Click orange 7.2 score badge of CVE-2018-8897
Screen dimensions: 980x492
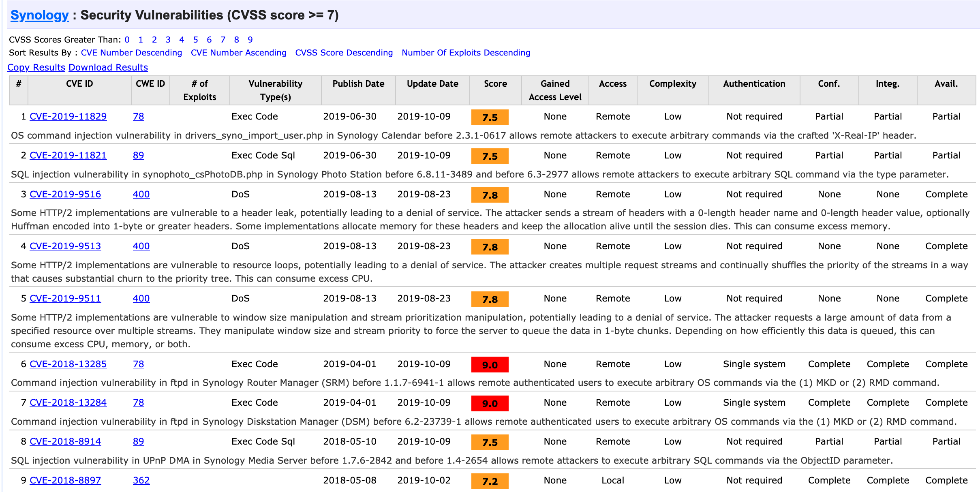click(x=490, y=481)
